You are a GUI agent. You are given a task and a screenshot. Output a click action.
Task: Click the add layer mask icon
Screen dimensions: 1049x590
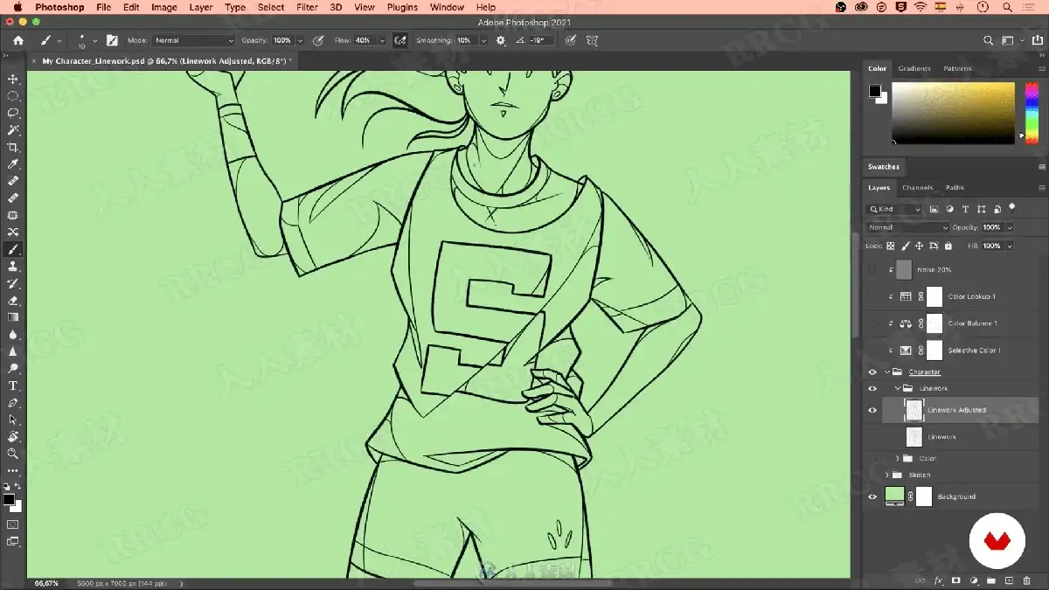pyautogui.click(x=955, y=580)
